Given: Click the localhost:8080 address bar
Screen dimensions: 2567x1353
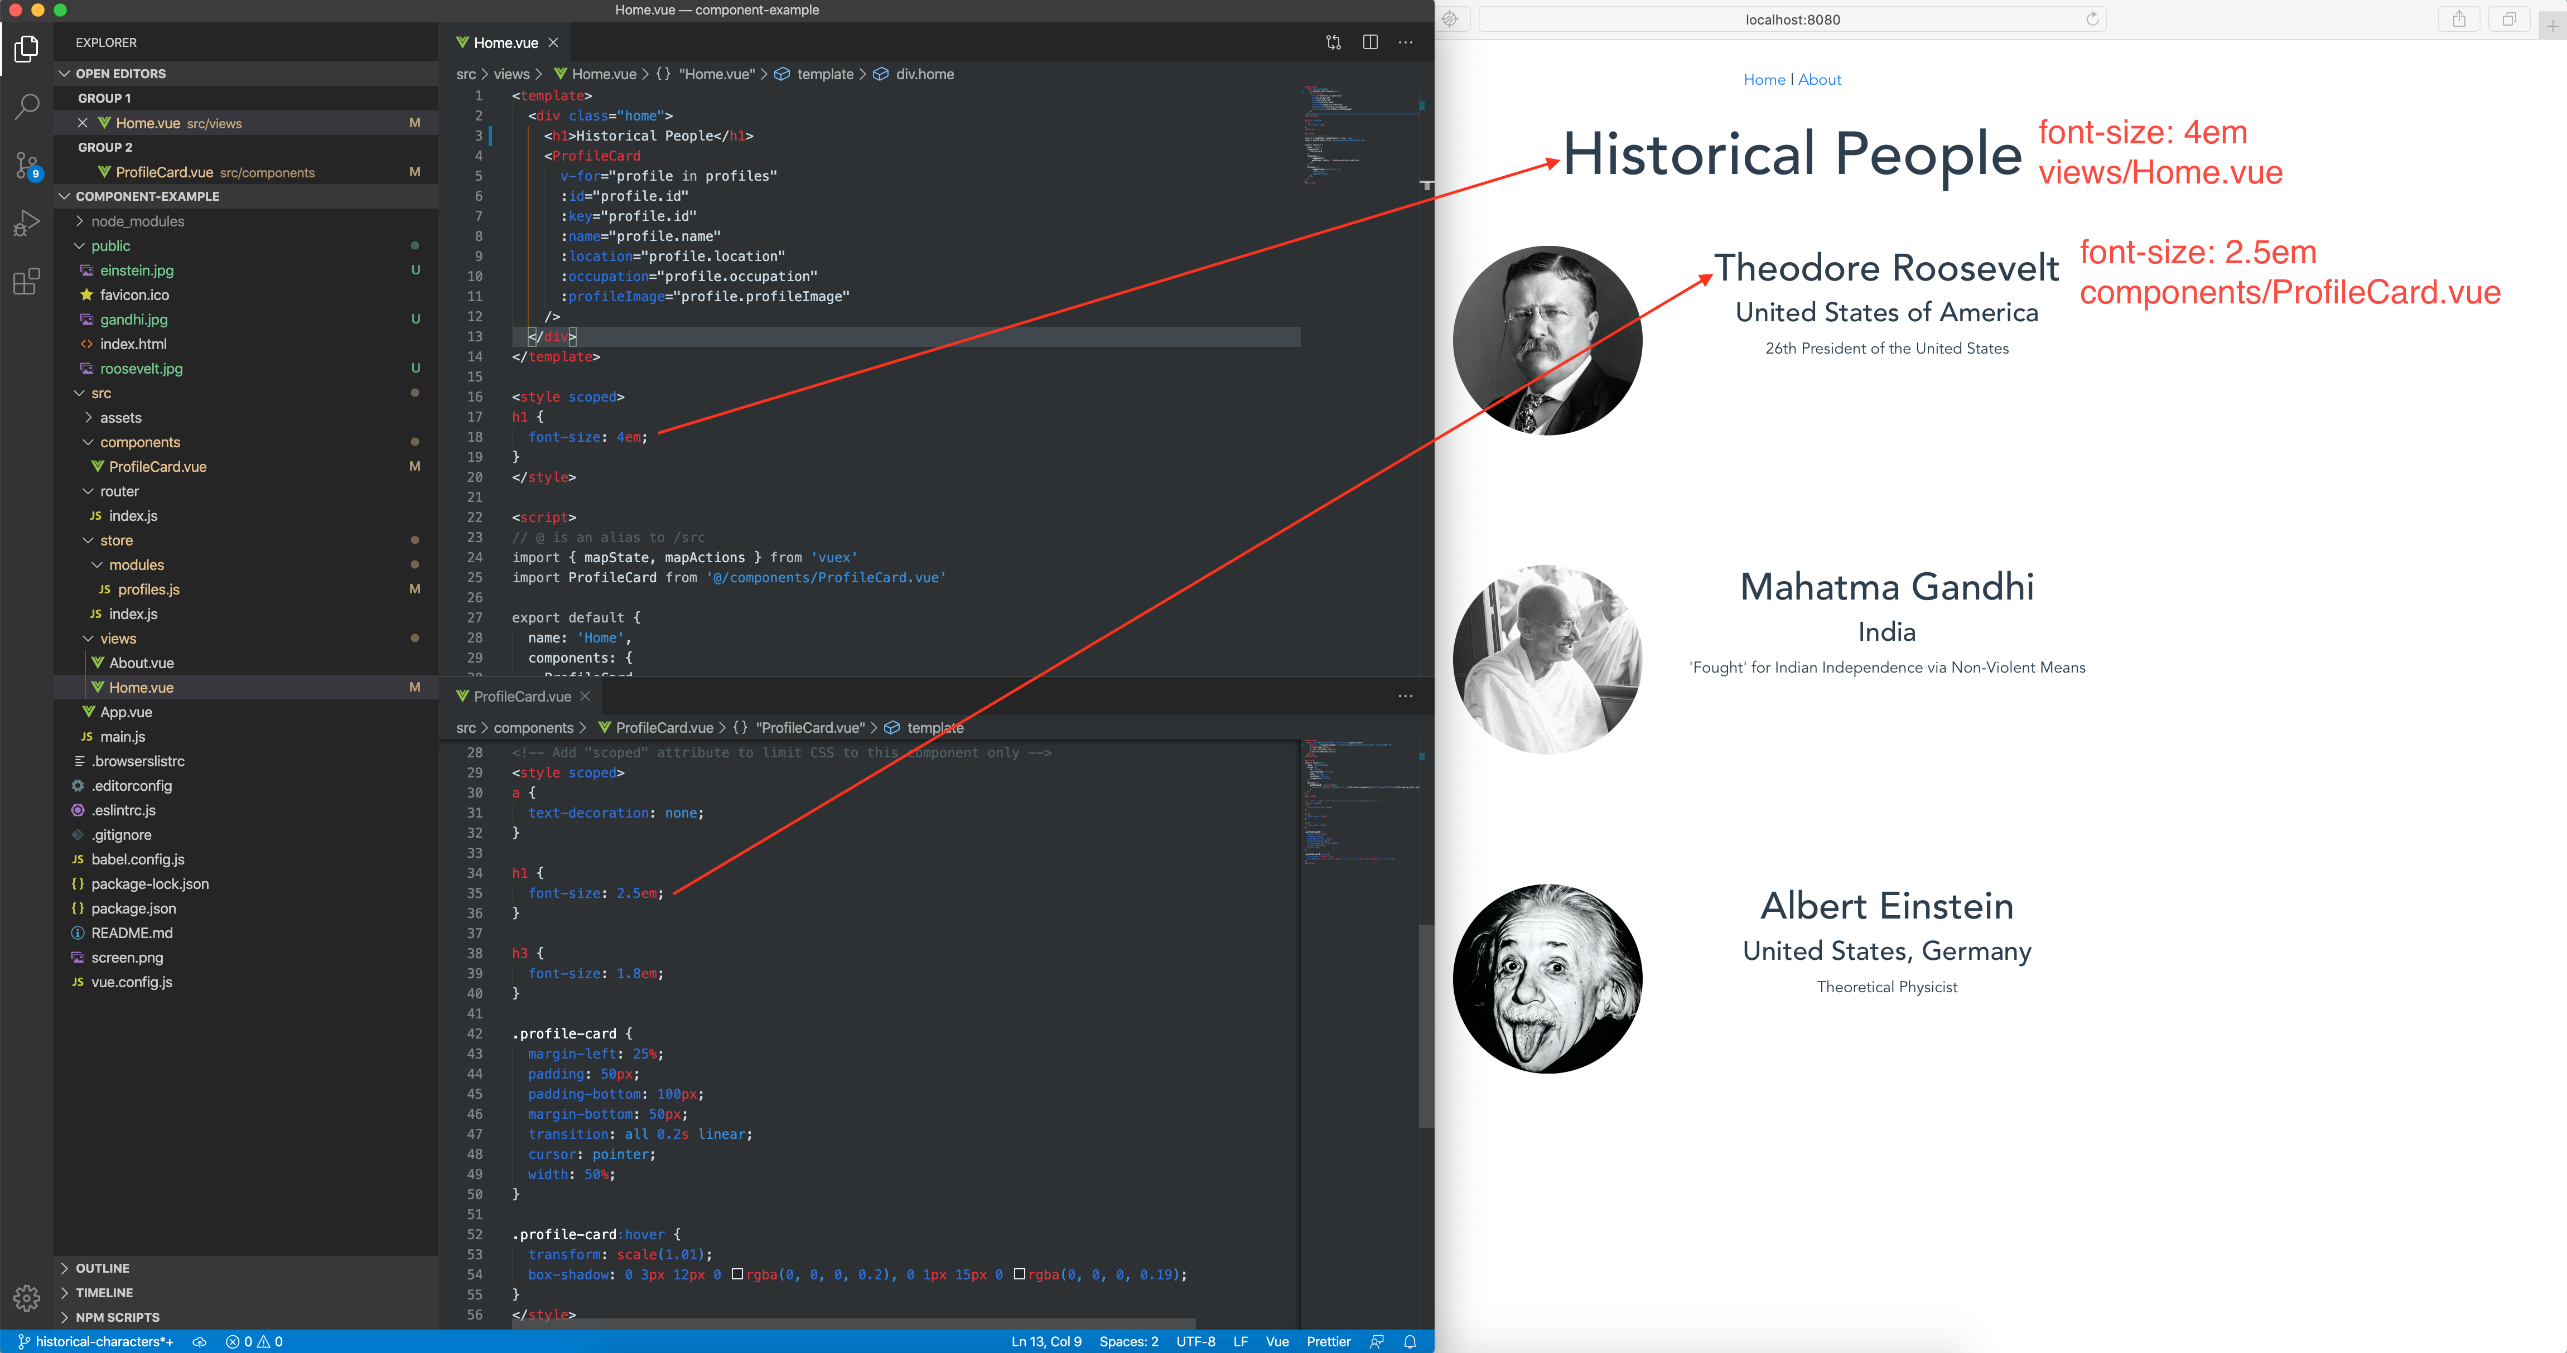Looking at the screenshot, I should tap(1792, 19).
